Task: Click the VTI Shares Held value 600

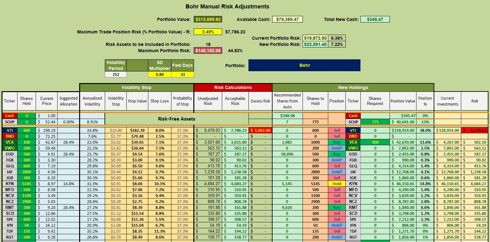Action: (27, 130)
